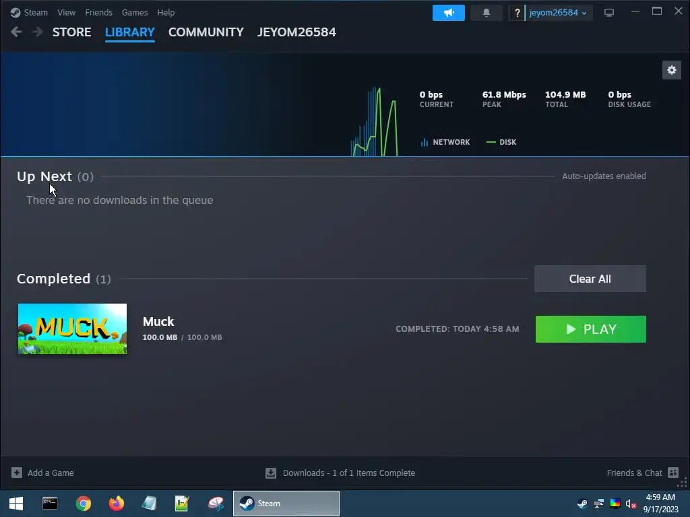Click the 0 bps CURRENT stat
The height and width of the screenshot is (517, 690).
click(x=436, y=99)
